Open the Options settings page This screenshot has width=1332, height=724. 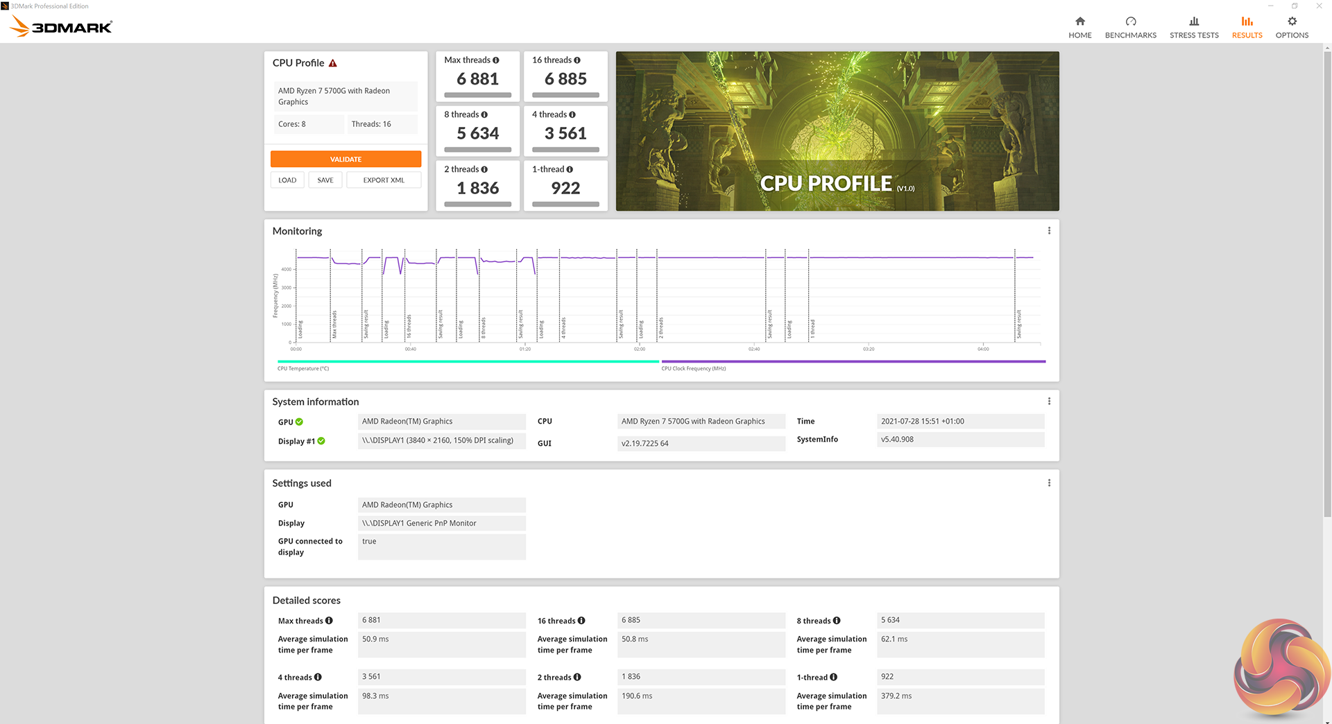(x=1292, y=27)
